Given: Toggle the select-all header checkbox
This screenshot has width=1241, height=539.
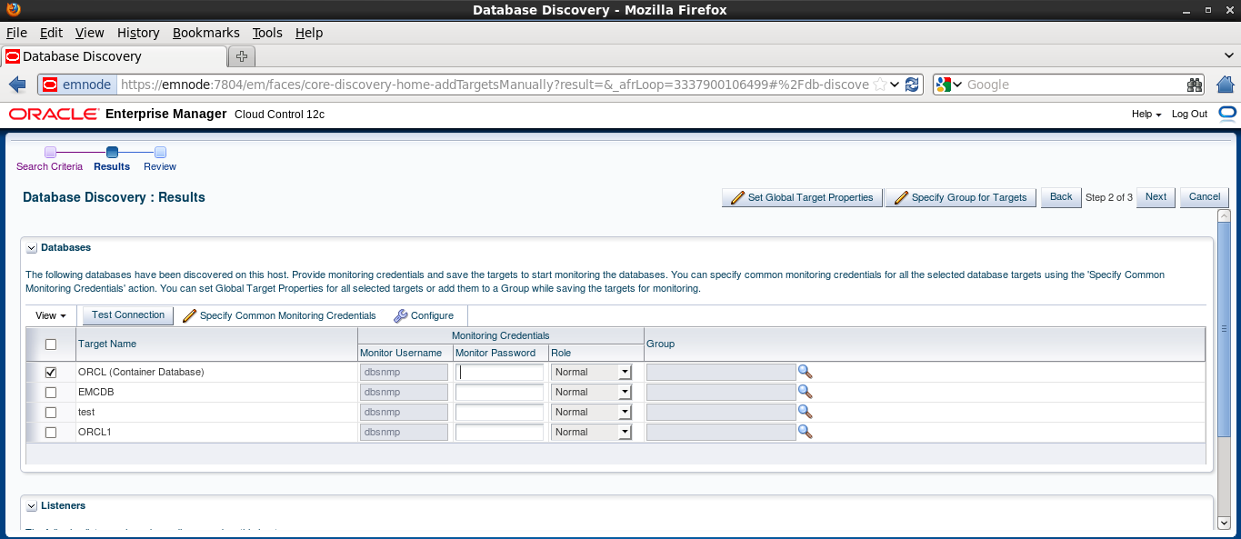Looking at the screenshot, I should coord(51,344).
